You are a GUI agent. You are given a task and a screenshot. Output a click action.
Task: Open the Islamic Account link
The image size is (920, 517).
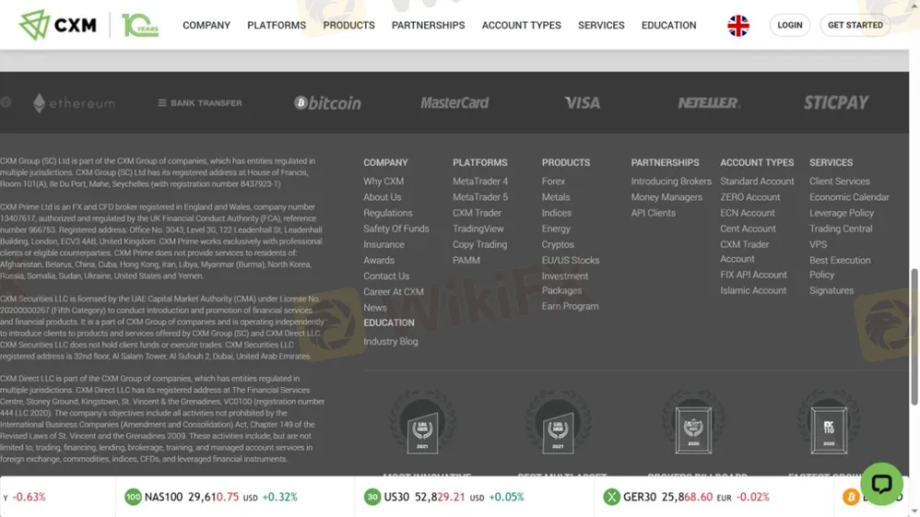pyautogui.click(x=753, y=290)
